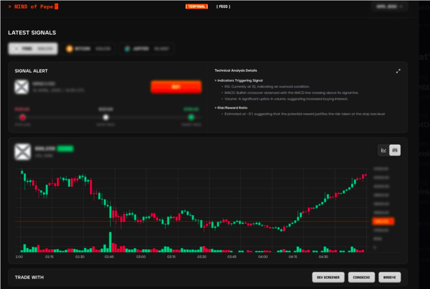Click the Jupiter token icon
Image resolution: width=430 pixels, height=289 pixels.
[x=127, y=49]
